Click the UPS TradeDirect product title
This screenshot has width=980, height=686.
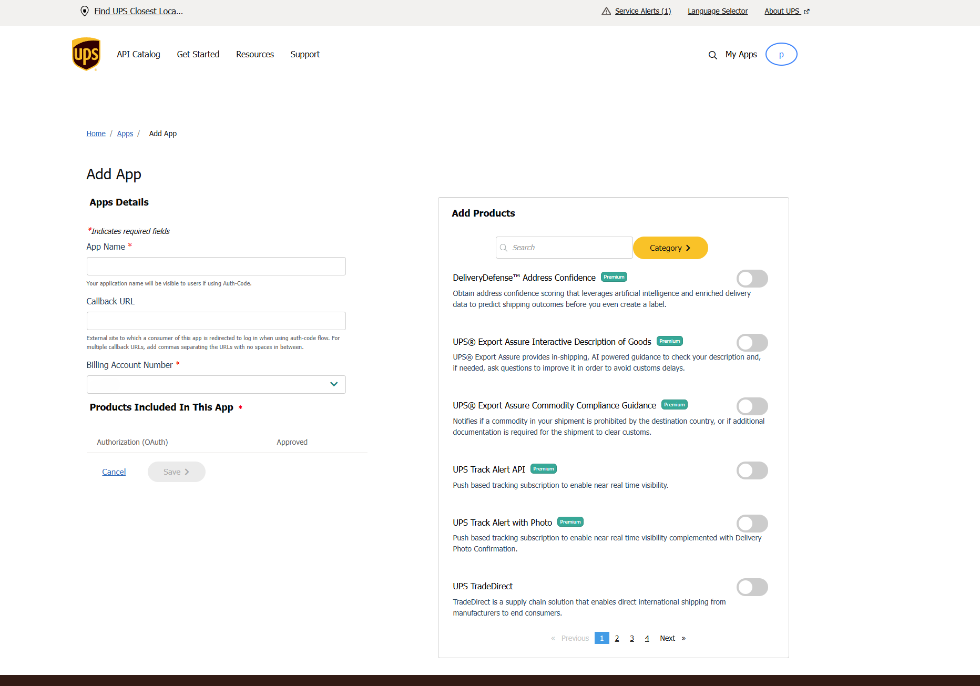coord(483,586)
